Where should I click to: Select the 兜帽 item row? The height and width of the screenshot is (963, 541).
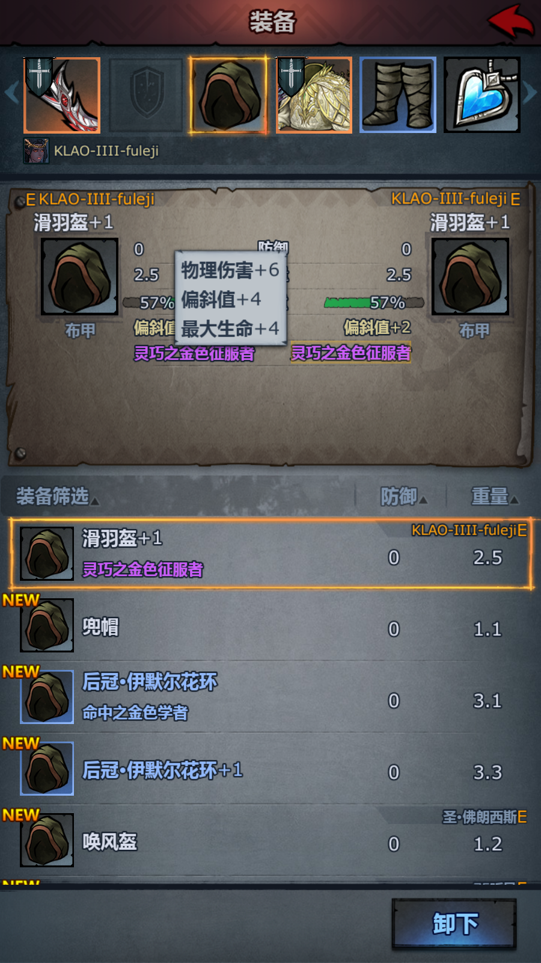pos(270,625)
